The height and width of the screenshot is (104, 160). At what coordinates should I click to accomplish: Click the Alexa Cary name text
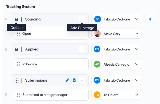click(x=112, y=34)
